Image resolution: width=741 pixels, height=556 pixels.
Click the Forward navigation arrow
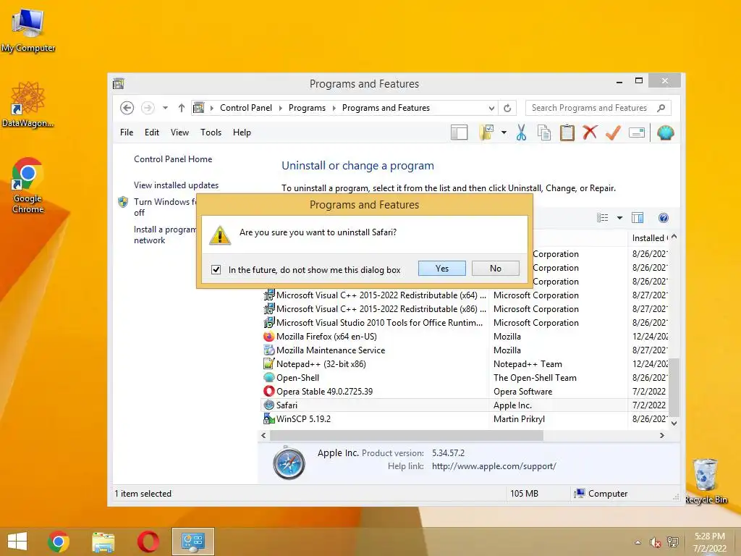point(148,108)
